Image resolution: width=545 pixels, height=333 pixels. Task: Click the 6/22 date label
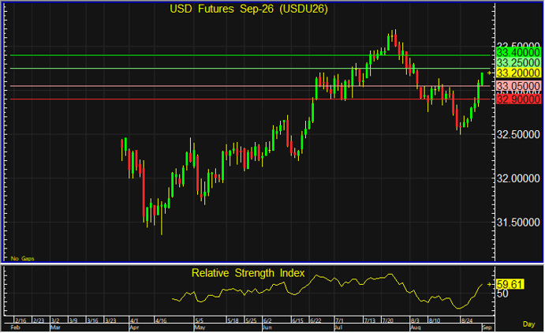pos(315,320)
